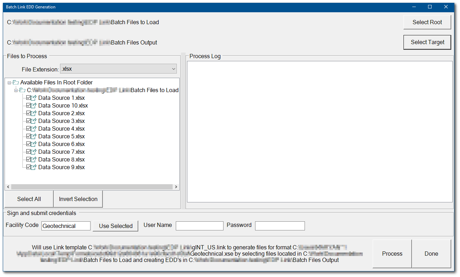Click the file export icon beside Data Source 7.xlsx

tap(34, 152)
